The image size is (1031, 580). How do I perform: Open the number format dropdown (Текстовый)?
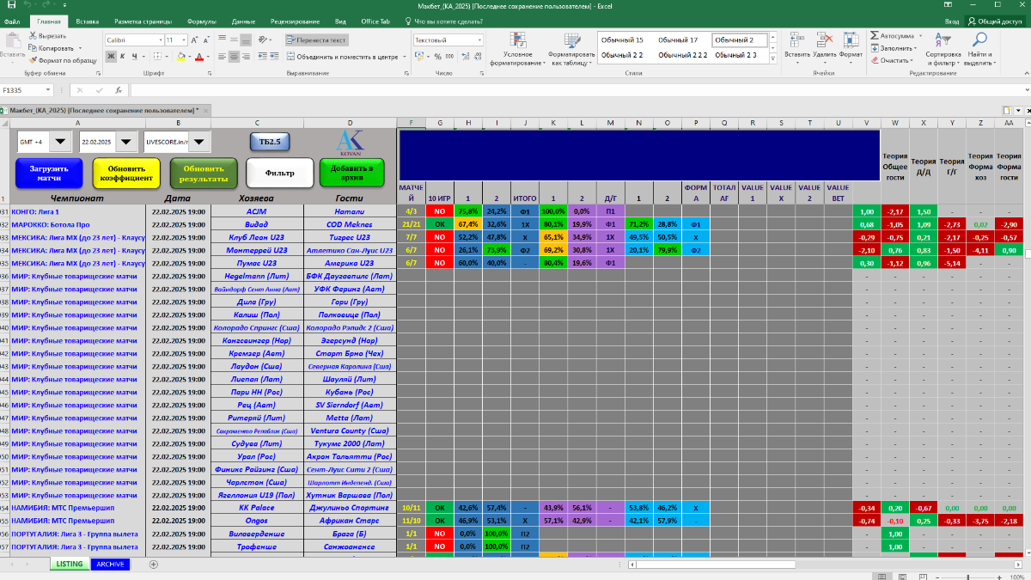(479, 40)
